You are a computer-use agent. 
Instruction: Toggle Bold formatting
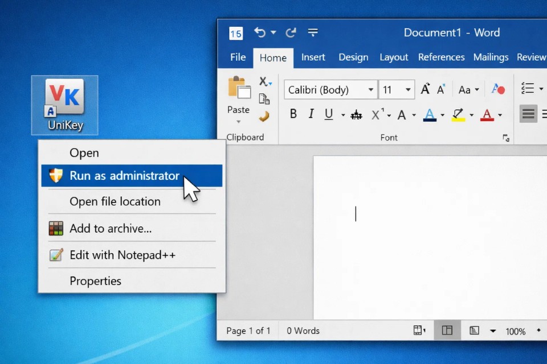[x=293, y=114]
